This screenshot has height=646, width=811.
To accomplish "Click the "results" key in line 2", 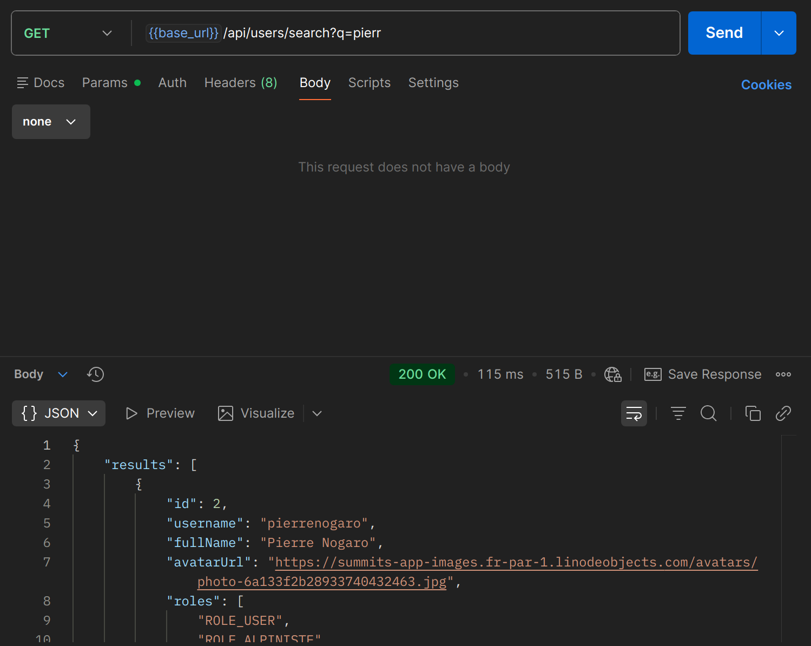I will click(139, 465).
